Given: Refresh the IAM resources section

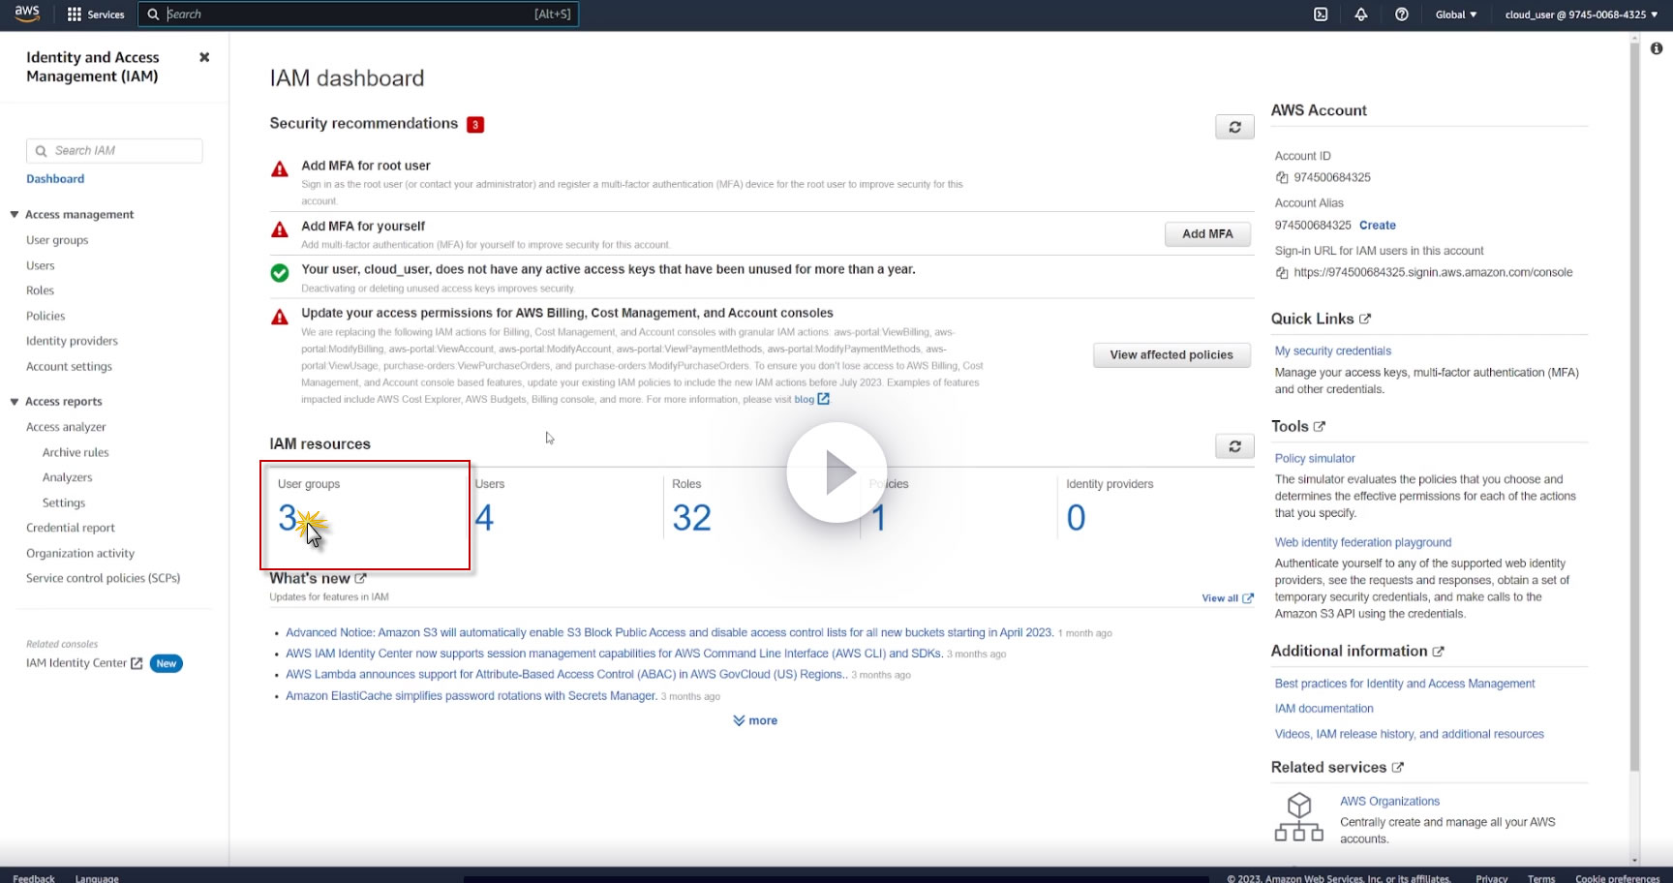Looking at the screenshot, I should (x=1234, y=446).
